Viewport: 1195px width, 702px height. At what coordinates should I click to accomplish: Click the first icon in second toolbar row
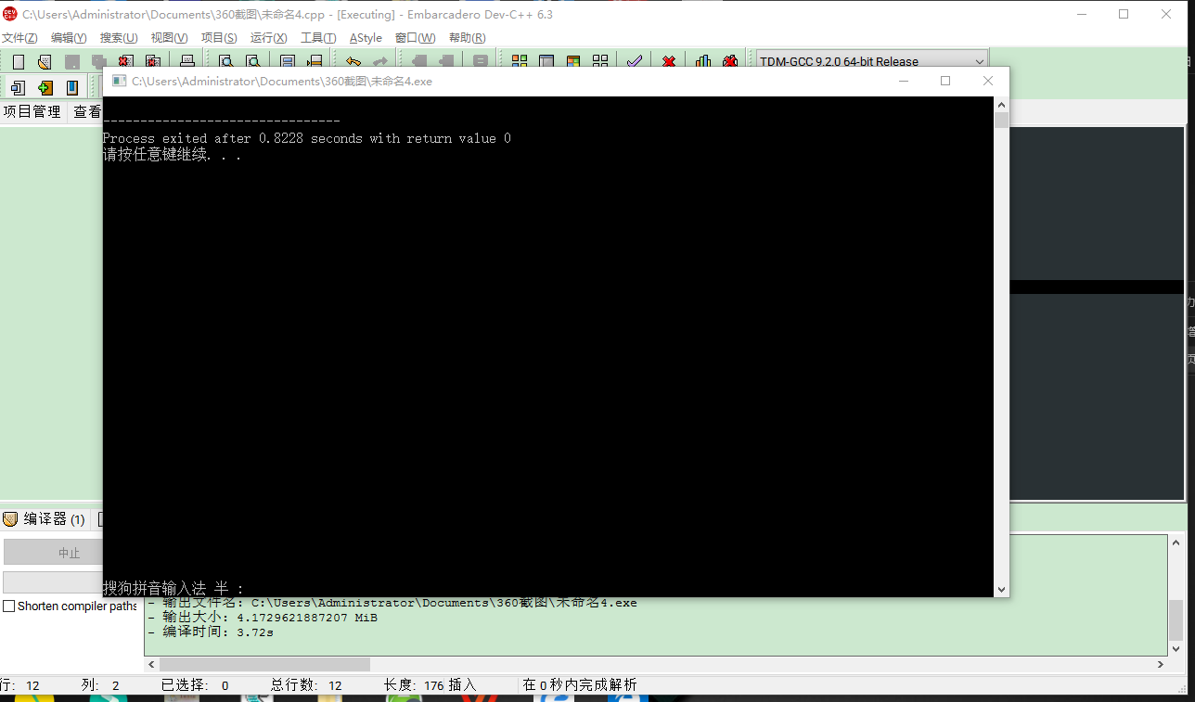(x=18, y=88)
